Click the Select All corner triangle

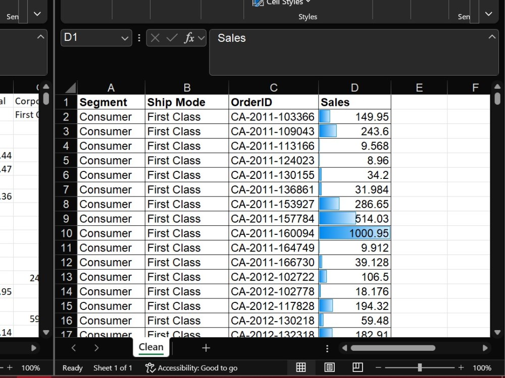tap(70, 87)
